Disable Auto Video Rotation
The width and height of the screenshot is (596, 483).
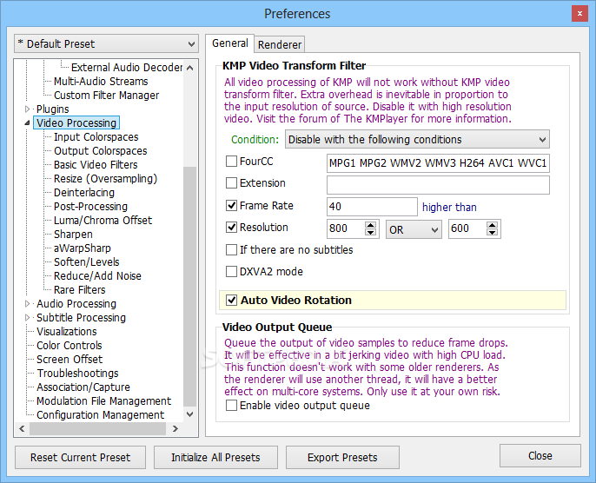coord(231,301)
